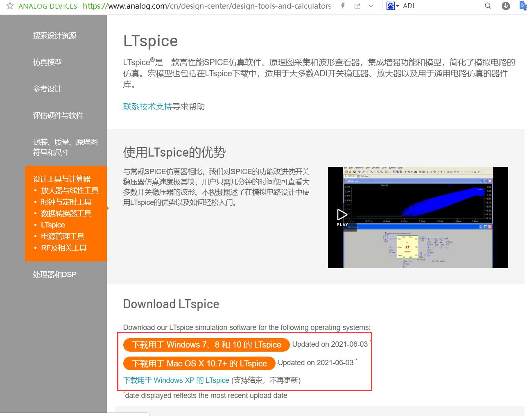Open the Baidu search engine selector
This screenshot has height=416, width=527.
(393, 6)
